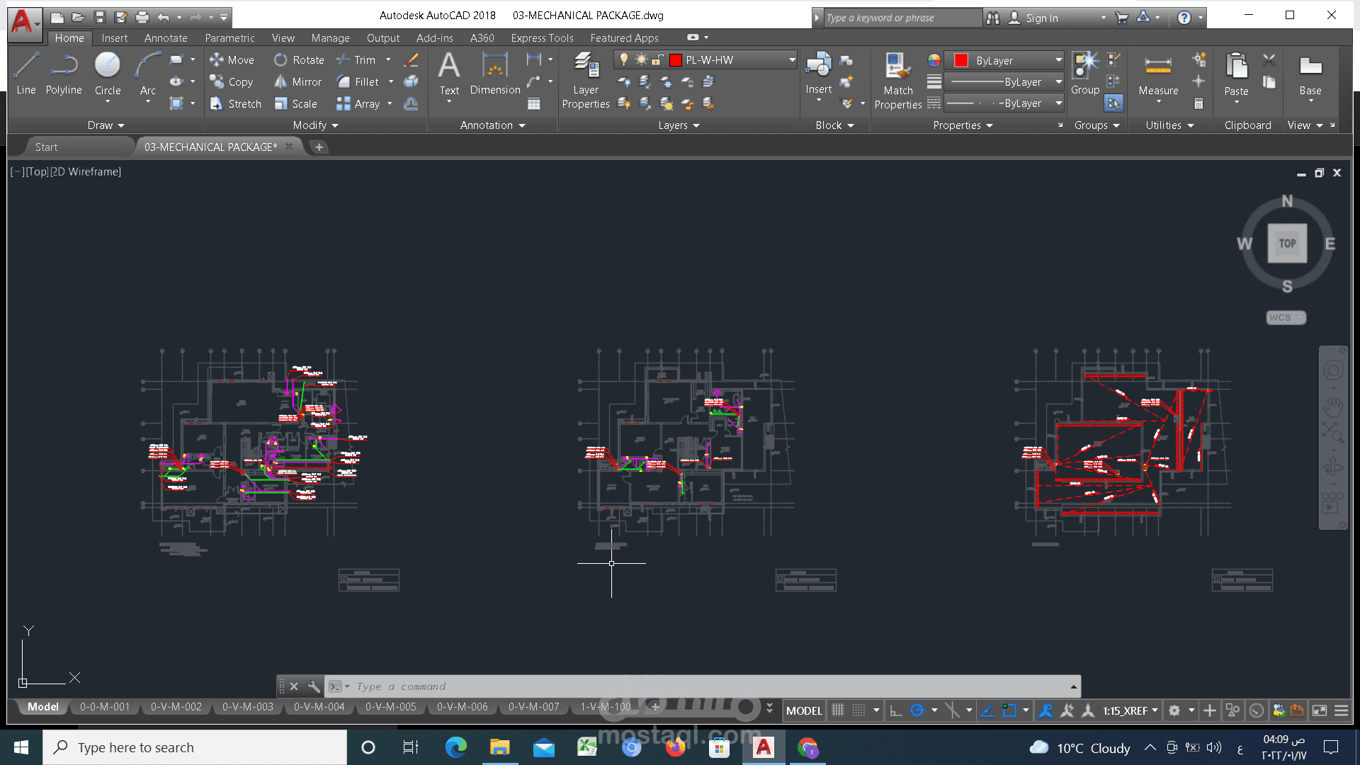Select the Polyline tool
Image resolution: width=1360 pixels, height=765 pixels.
coord(64,73)
